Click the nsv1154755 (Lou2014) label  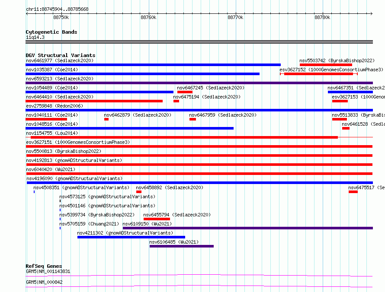pyautogui.click(x=52, y=133)
